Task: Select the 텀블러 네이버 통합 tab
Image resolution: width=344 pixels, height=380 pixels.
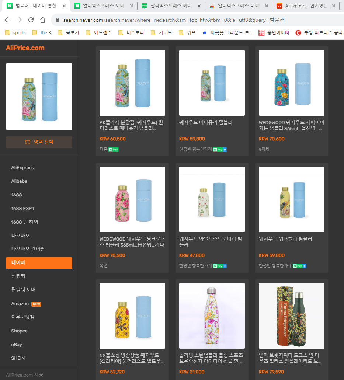Action: (36, 6)
